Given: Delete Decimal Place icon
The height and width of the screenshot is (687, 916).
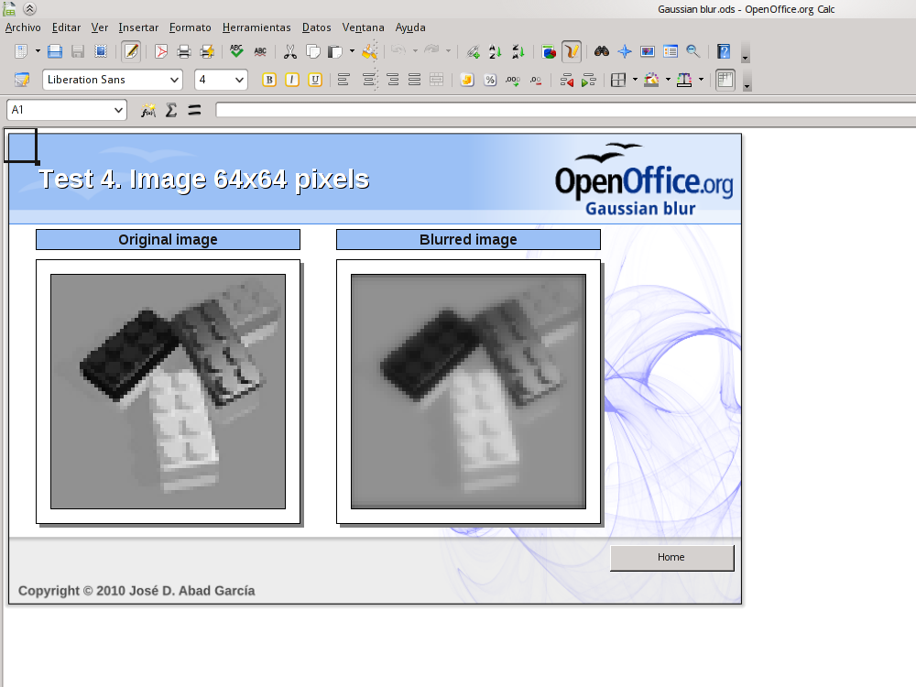Looking at the screenshot, I should tap(536, 80).
